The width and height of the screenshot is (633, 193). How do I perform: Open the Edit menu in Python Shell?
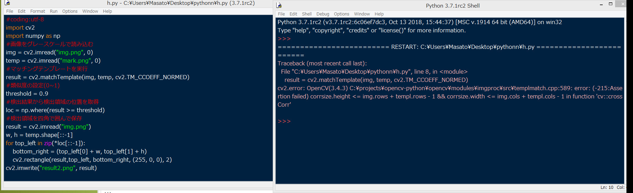click(x=293, y=14)
